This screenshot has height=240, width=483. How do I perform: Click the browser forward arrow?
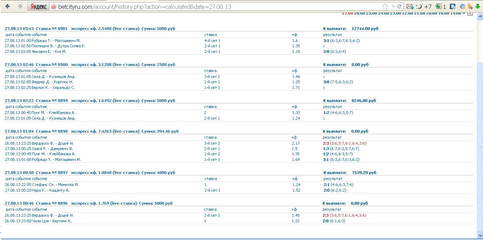20,6
